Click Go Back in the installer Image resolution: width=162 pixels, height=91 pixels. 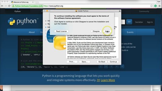pyautogui.click(x=102, y=62)
